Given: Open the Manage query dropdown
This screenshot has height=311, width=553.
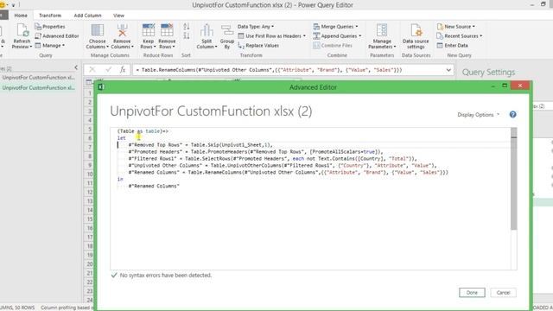Looking at the screenshot, I should click(x=50, y=46).
